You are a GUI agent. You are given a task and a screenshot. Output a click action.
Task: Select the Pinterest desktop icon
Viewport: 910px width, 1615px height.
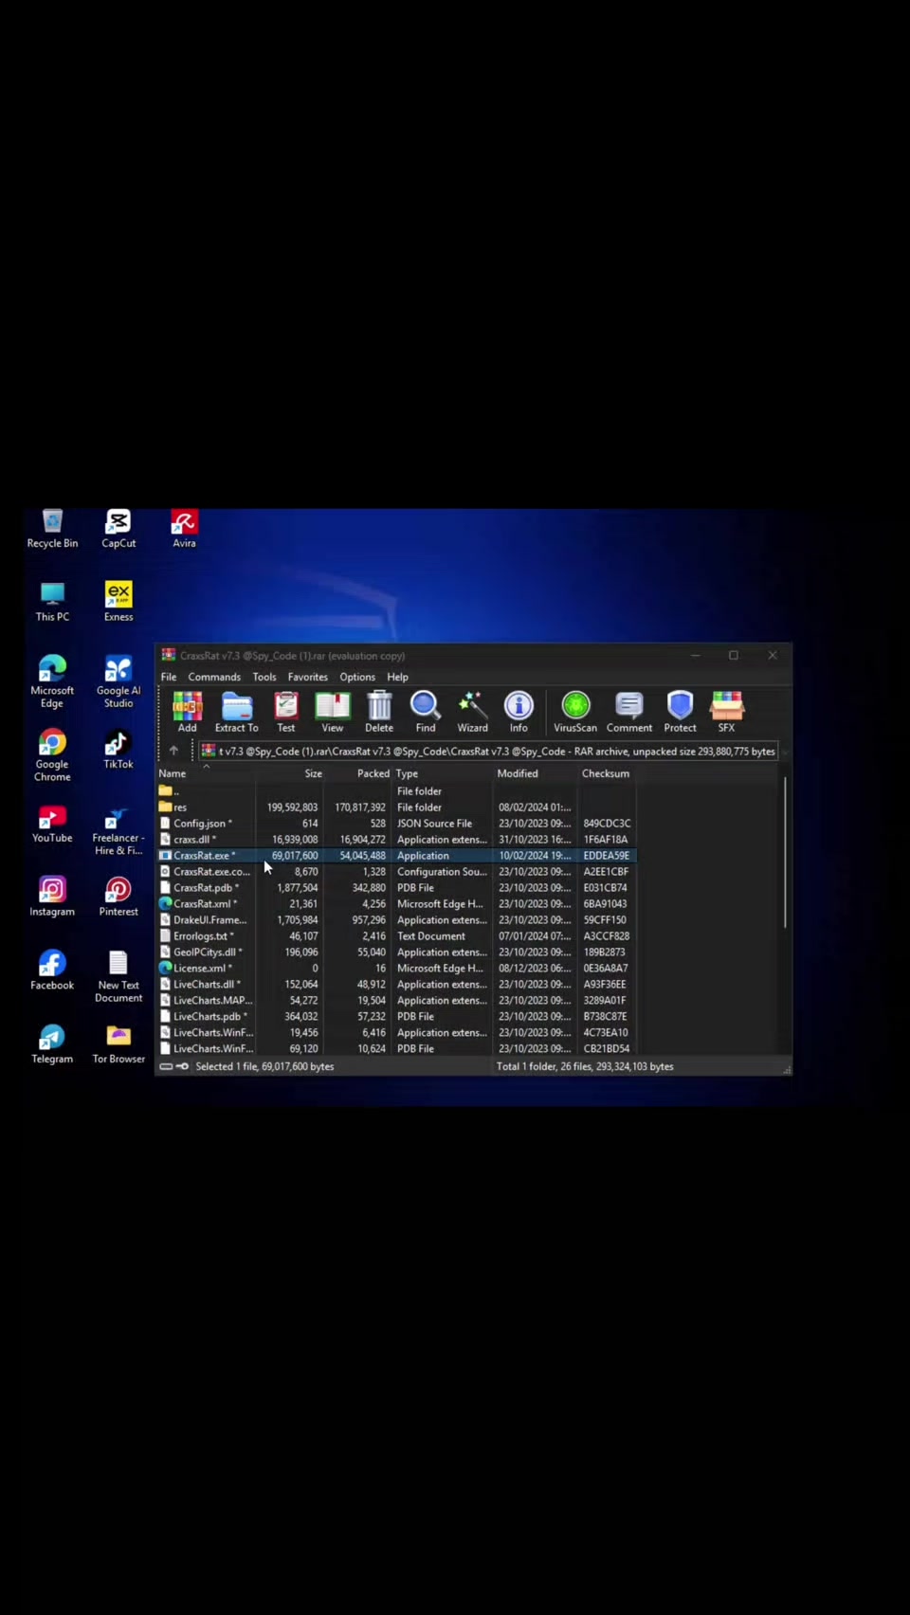click(x=118, y=897)
